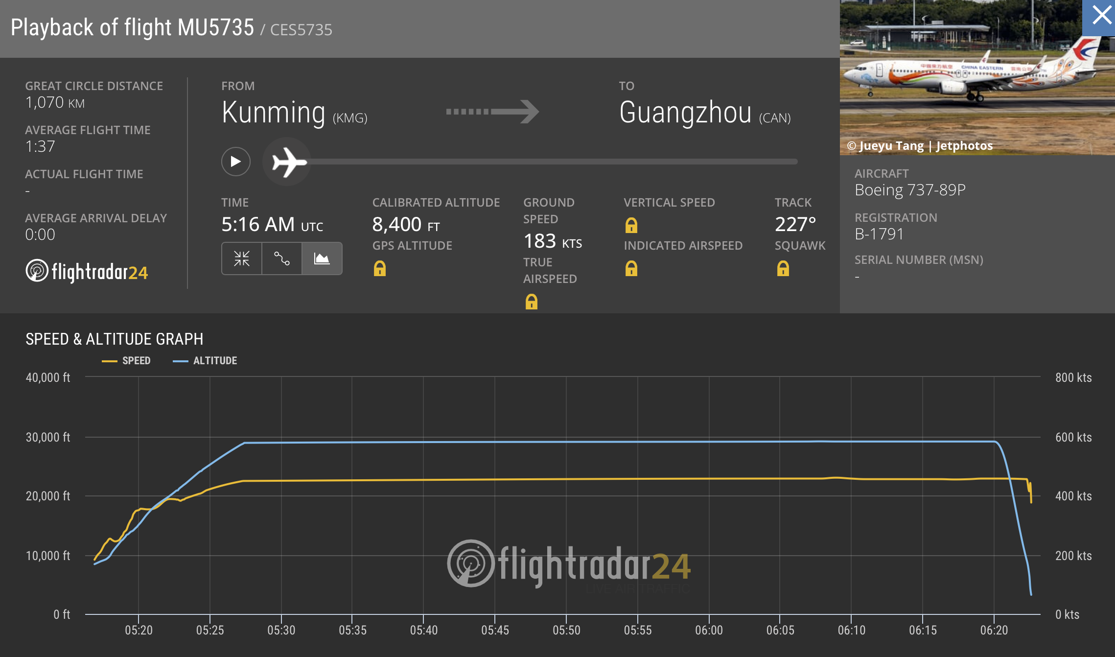
Task: Close the playback panel with X
Action: [1101, 15]
